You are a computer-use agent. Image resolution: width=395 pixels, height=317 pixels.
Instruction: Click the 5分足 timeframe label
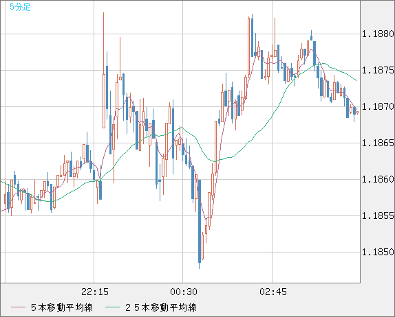20,7
